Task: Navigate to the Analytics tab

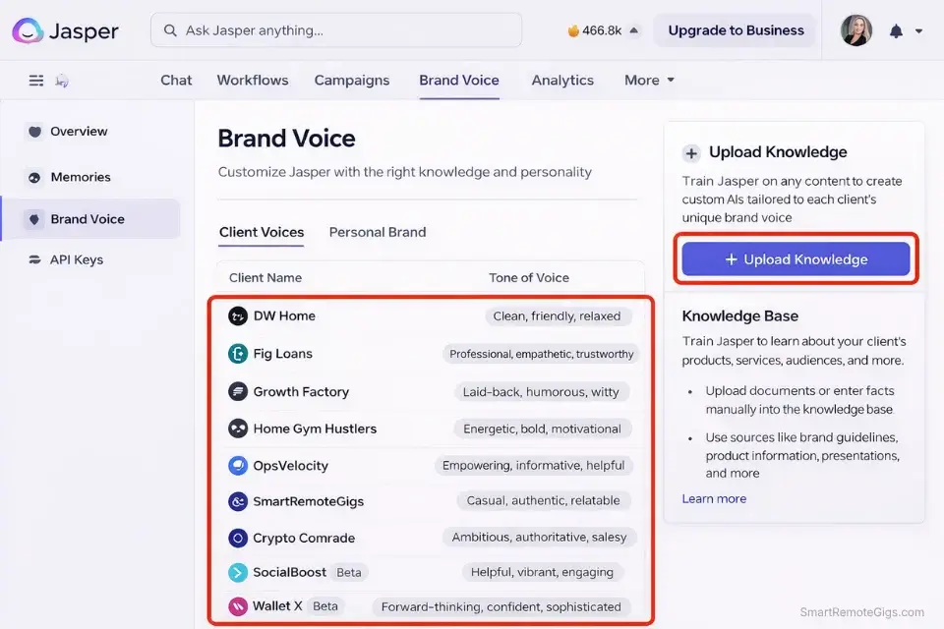Action: click(x=562, y=80)
